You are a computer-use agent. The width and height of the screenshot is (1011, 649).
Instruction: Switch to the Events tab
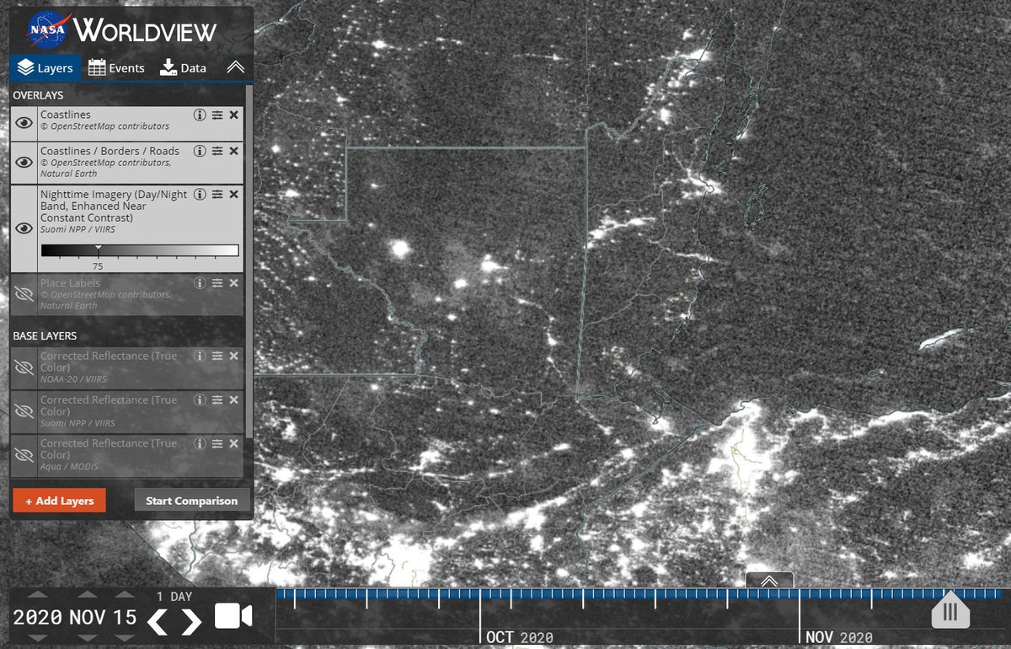tap(116, 68)
